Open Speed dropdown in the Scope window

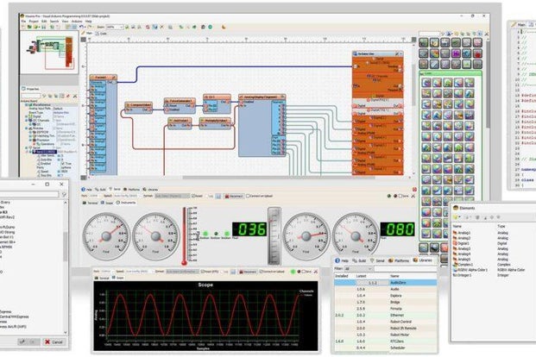(137, 272)
